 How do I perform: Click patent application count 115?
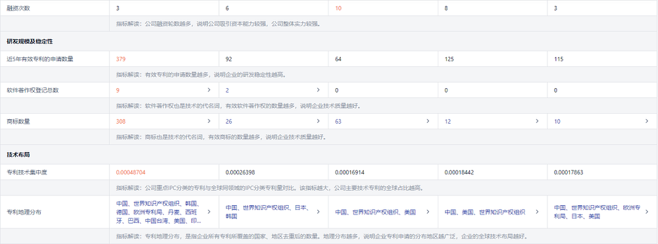[559, 59]
